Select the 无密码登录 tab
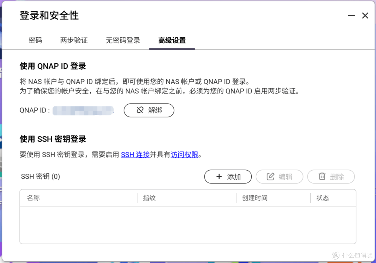The height and width of the screenshot is (263, 376). click(123, 40)
